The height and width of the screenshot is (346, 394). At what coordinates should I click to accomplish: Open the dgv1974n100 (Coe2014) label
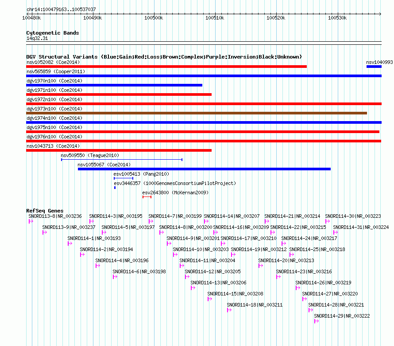[54, 118]
